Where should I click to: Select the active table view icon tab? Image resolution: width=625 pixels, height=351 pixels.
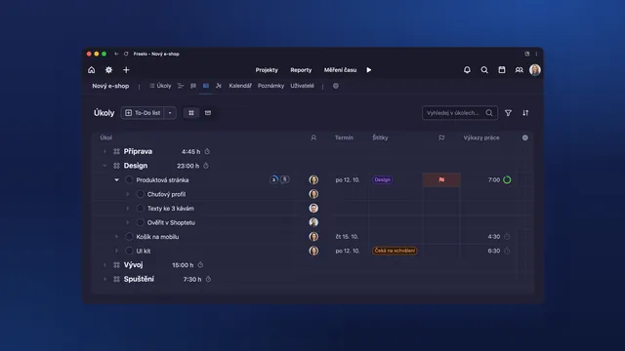pyautogui.click(x=206, y=86)
